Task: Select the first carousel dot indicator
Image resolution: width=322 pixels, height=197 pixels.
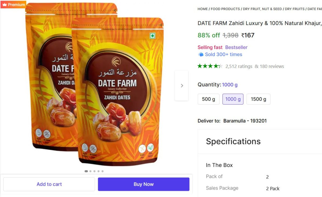Action: pos(86,171)
